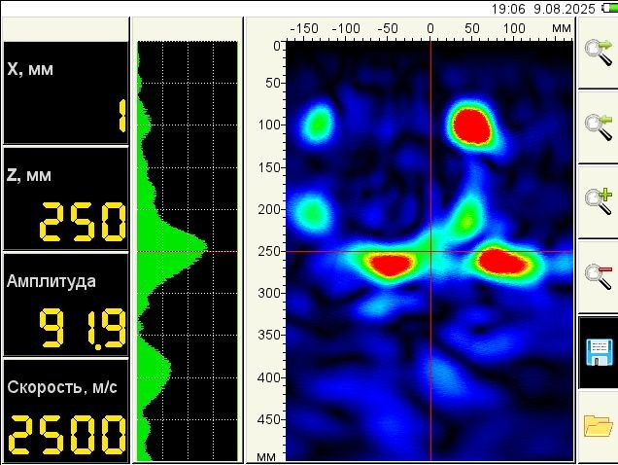Save the scan with the floppy disk icon
618x465 pixels.
click(x=598, y=351)
